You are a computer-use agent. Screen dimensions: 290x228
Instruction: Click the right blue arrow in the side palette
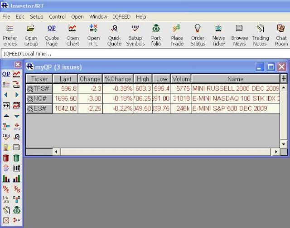17,95
